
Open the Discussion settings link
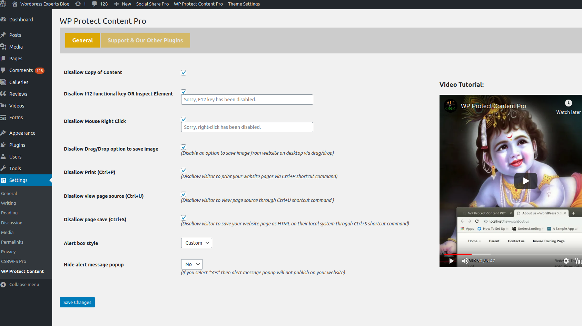pyautogui.click(x=12, y=223)
